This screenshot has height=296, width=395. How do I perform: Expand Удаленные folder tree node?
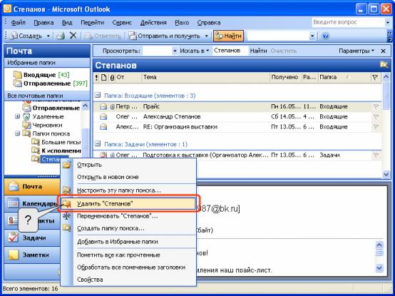coord(17,116)
